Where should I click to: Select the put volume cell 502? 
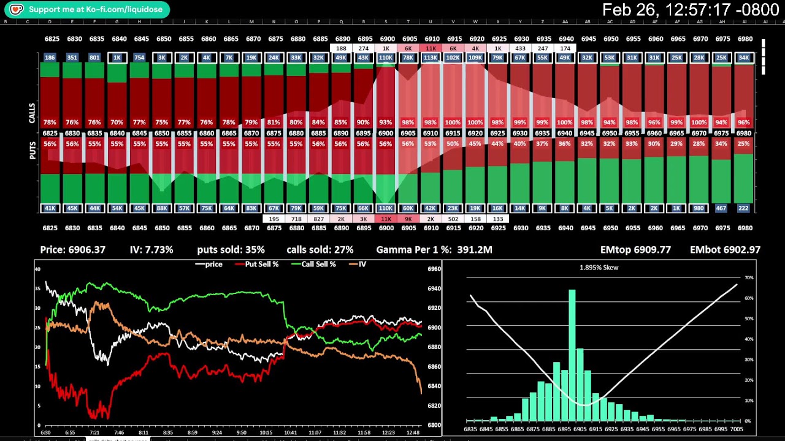coord(453,219)
